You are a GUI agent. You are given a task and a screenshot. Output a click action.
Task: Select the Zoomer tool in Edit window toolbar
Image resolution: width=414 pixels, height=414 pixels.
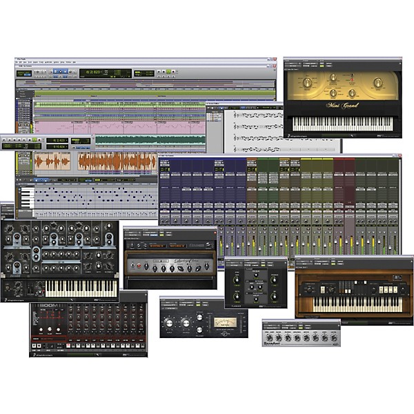[x=50, y=72]
